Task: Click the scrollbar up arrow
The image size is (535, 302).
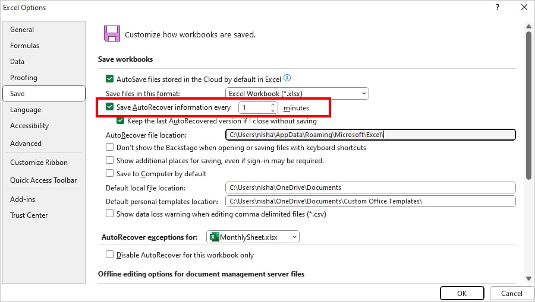Action: (x=528, y=26)
